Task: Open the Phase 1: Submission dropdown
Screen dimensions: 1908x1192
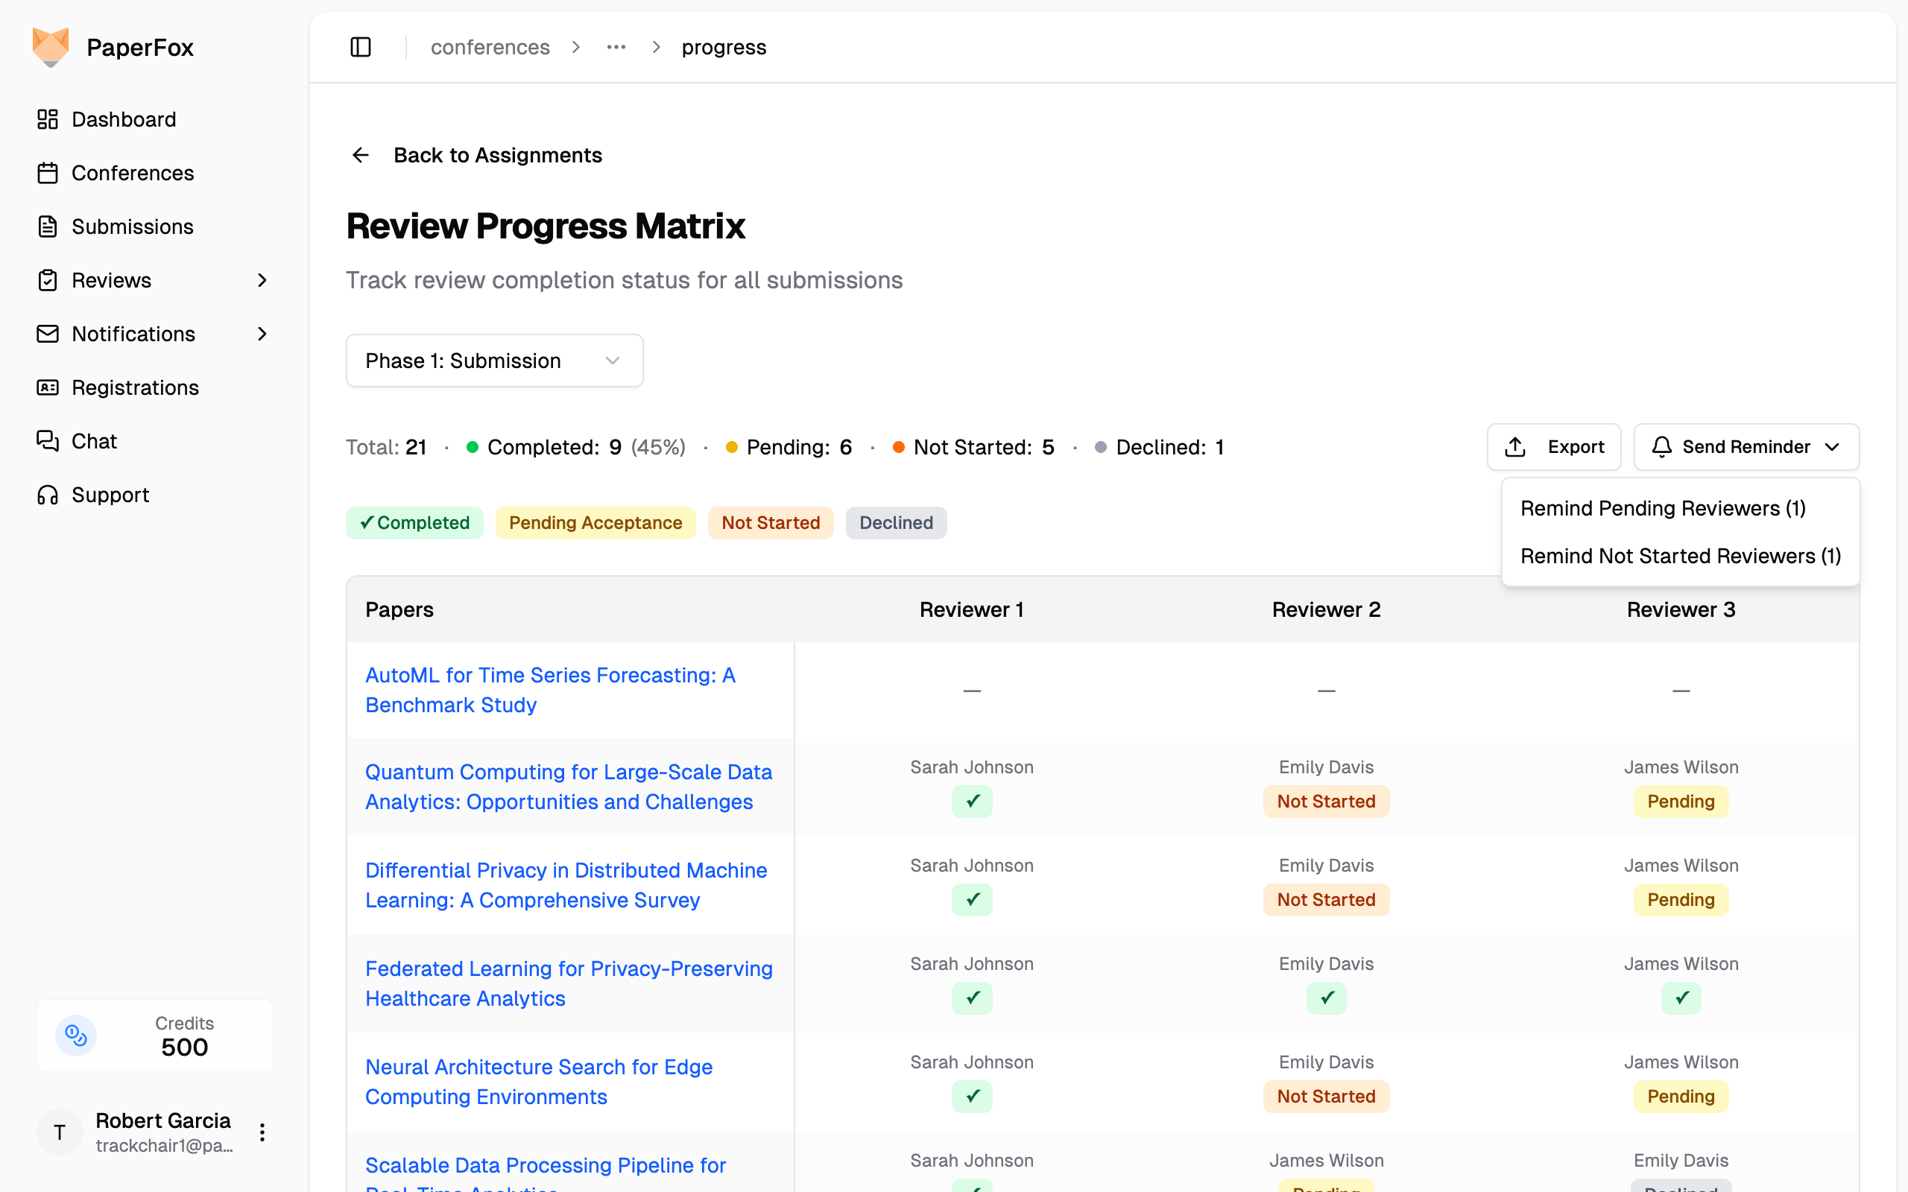Action: 494,361
